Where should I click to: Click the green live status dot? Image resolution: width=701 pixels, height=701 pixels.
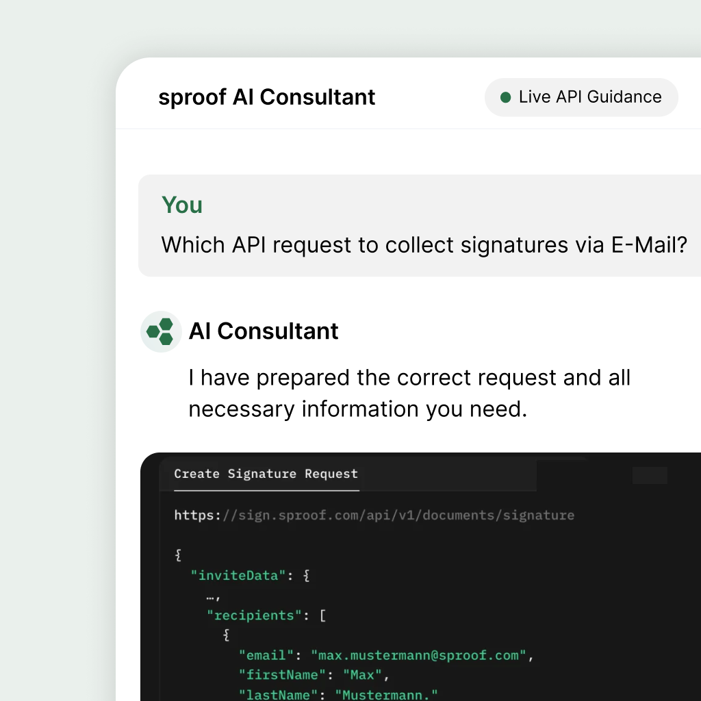pos(506,97)
